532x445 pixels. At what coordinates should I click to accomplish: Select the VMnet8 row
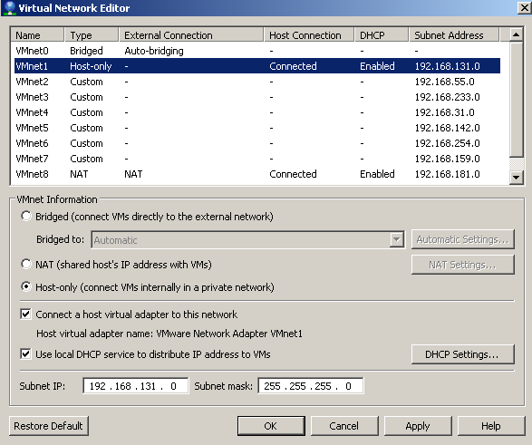(257, 174)
